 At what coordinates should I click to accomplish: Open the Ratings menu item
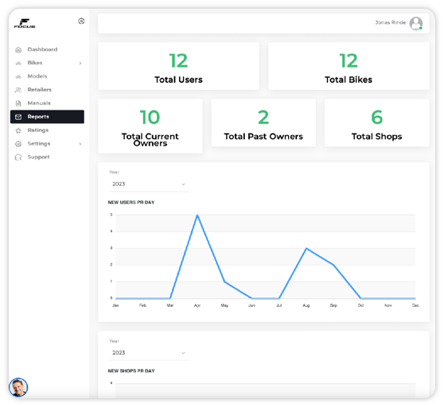[x=47, y=130]
